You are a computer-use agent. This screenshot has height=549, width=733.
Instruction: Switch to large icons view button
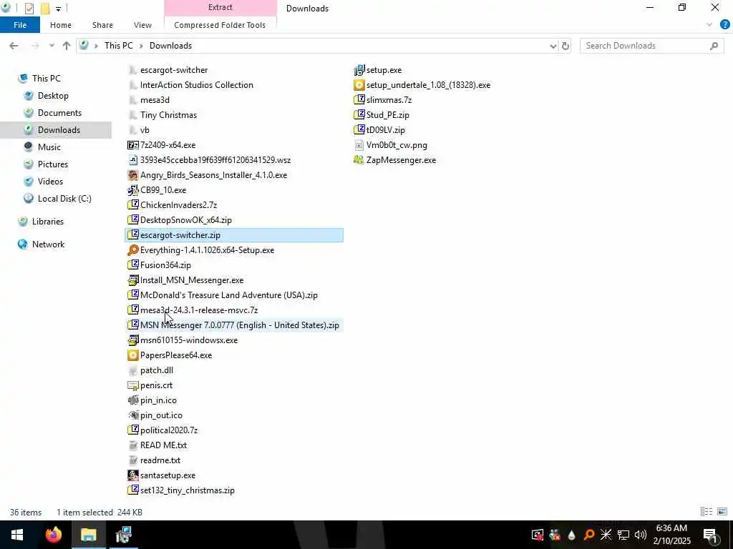coord(722,512)
